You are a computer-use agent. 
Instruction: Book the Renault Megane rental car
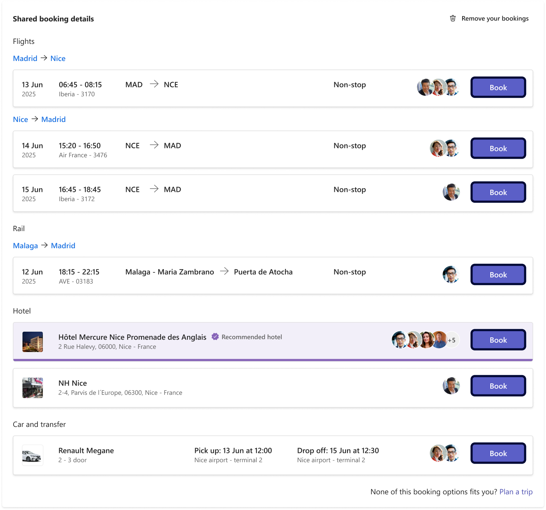(498, 453)
